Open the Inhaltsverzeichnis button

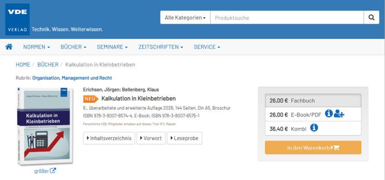(x=109, y=138)
